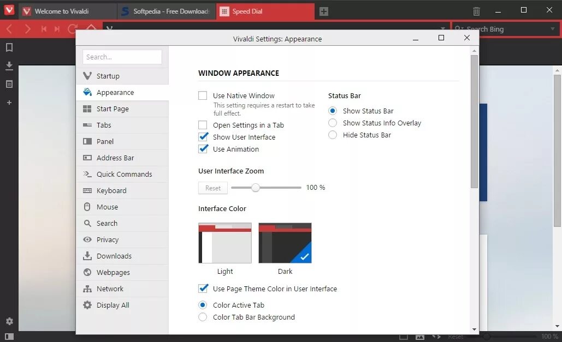The image size is (562, 342).
Task: Open address bar history dropdown arrow
Action: (x=442, y=28)
